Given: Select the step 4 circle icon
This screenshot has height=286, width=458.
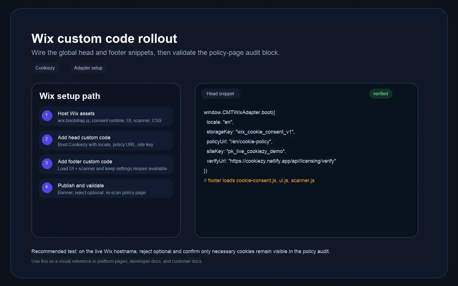Looking at the screenshot, I should pyautogui.click(x=47, y=188).
